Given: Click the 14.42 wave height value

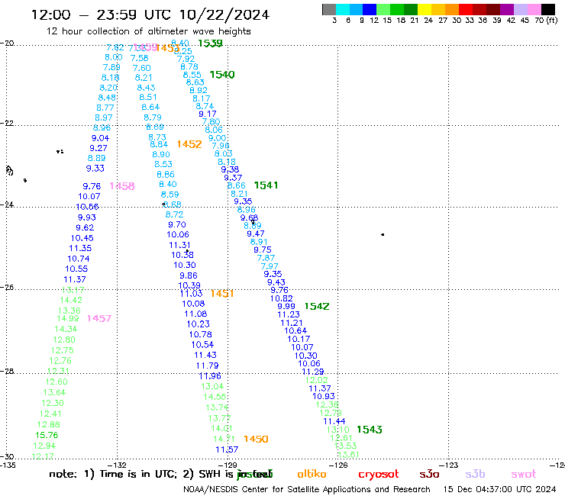Looking at the screenshot, I should pyautogui.click(x=71, y=300).
